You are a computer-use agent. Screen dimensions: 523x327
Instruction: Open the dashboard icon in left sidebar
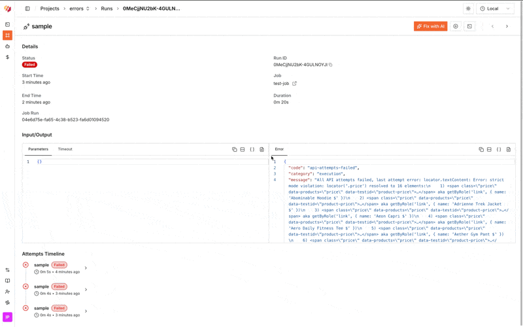pos(7,24)
